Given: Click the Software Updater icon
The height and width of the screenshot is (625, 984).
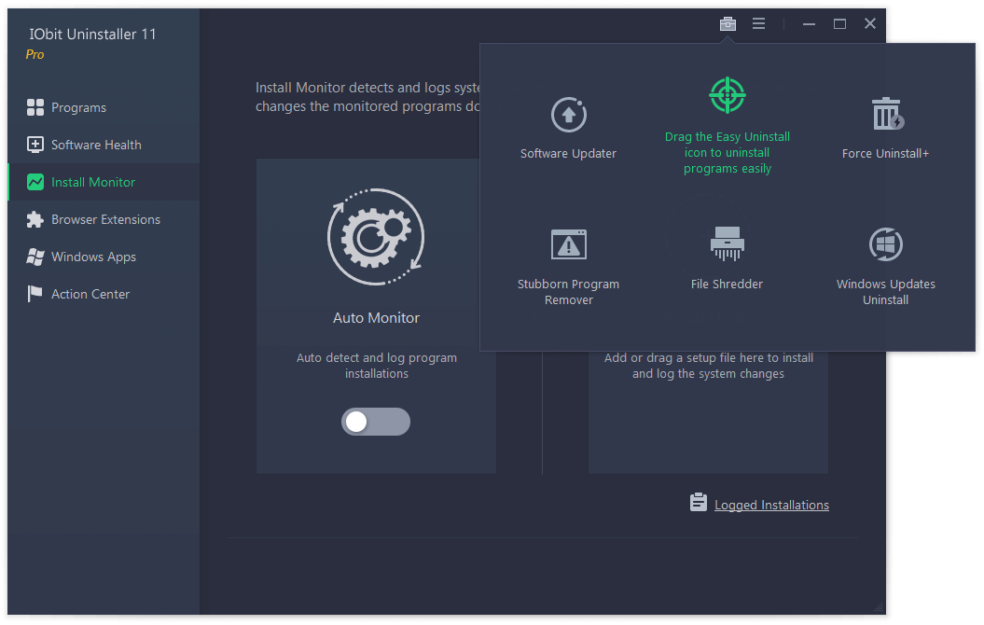Looking at the screenshot, I should [x=569, y=115].
